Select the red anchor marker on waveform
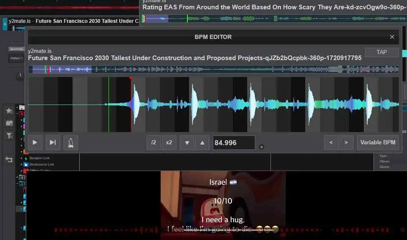This screenshot has width=407, height=240. (131, 78)
